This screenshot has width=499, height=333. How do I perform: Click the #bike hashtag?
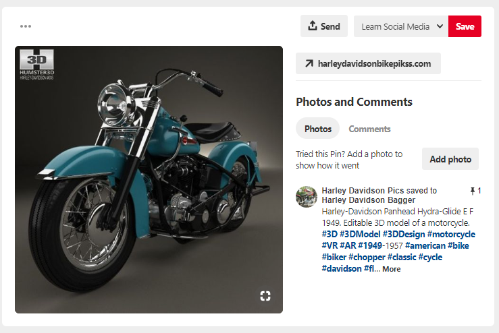pyautogui.click(x=458, y=245)
